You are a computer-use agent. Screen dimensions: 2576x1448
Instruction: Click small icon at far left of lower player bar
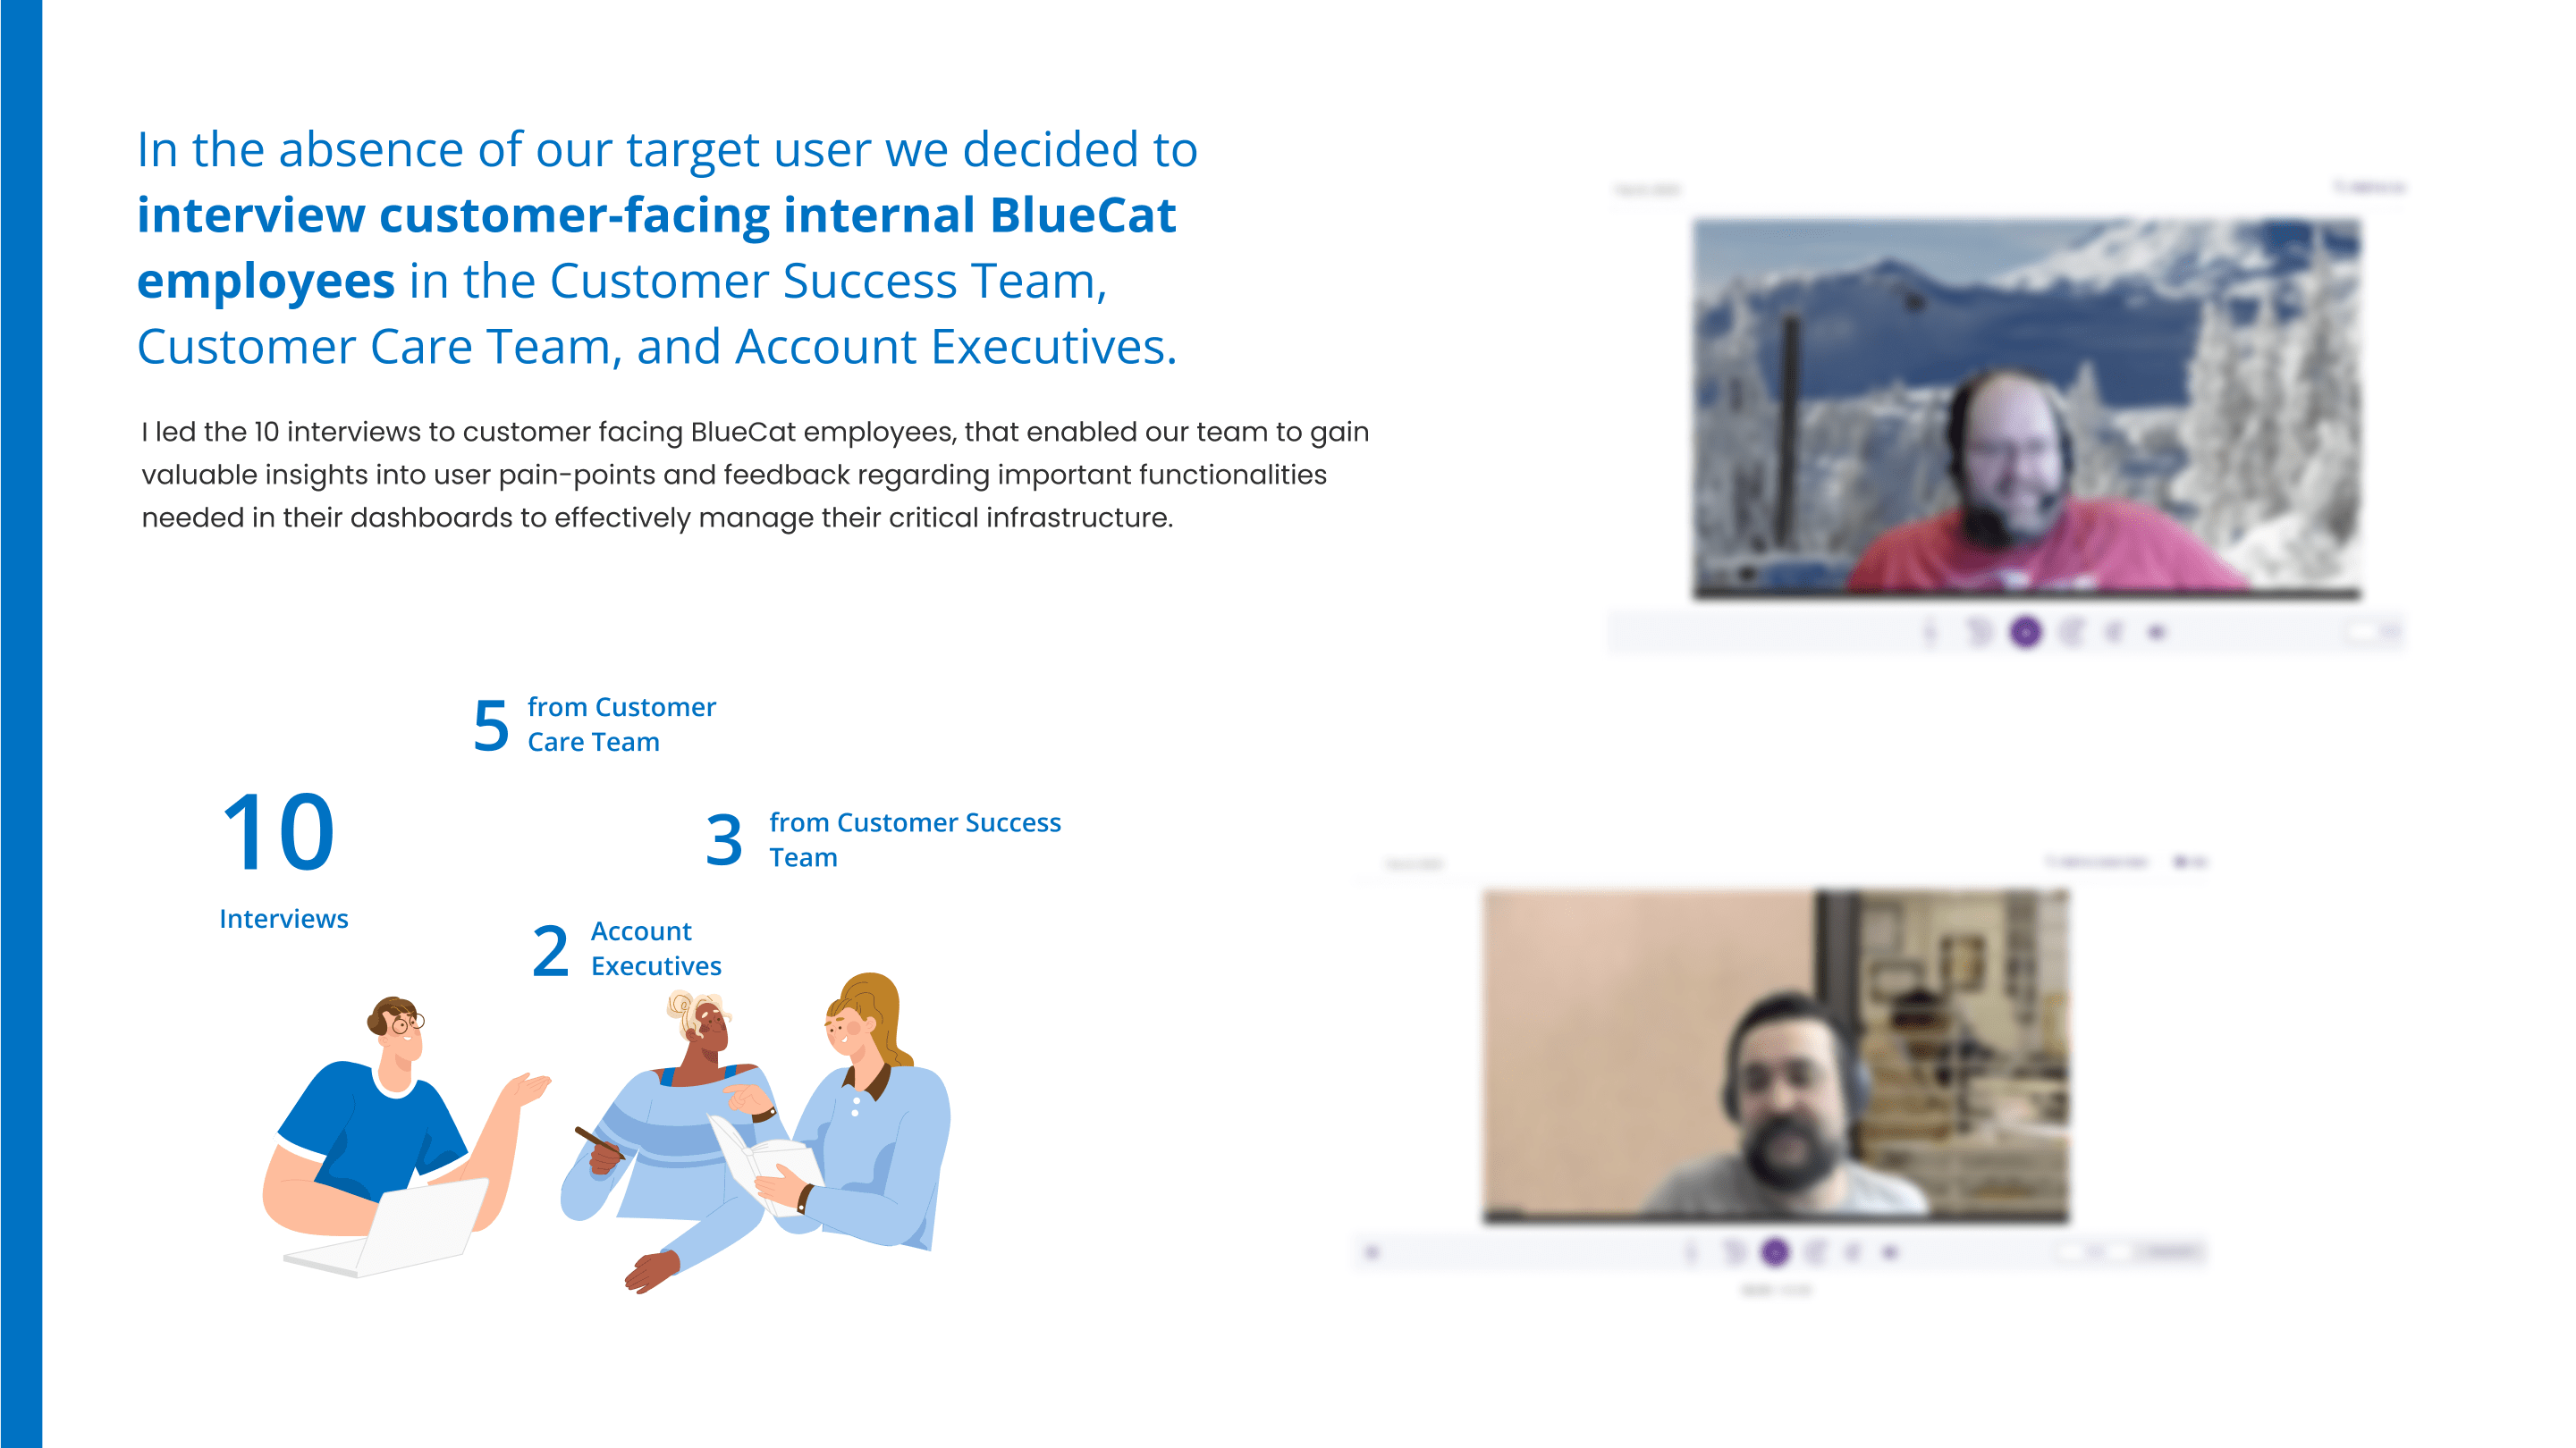point(1372,1252)
